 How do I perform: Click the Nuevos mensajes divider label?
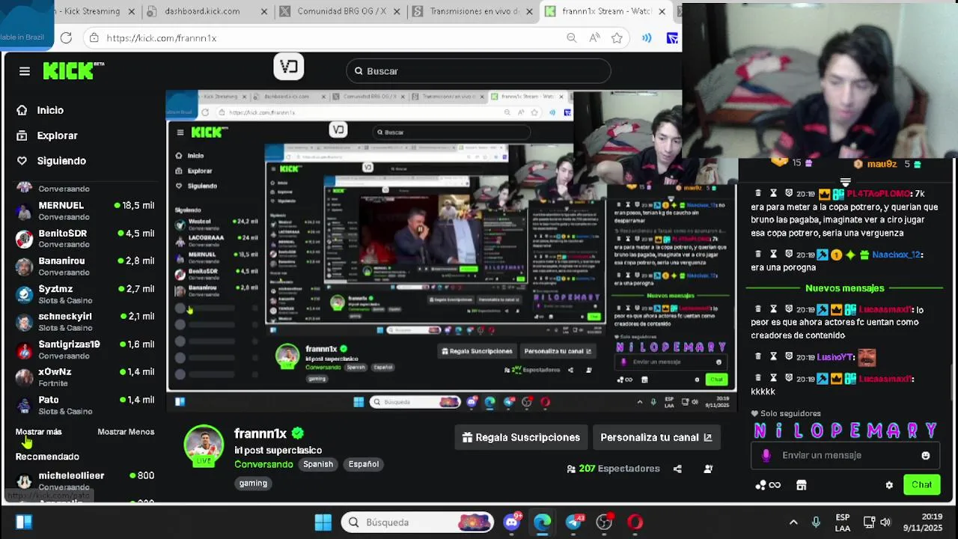coord(844,288)
